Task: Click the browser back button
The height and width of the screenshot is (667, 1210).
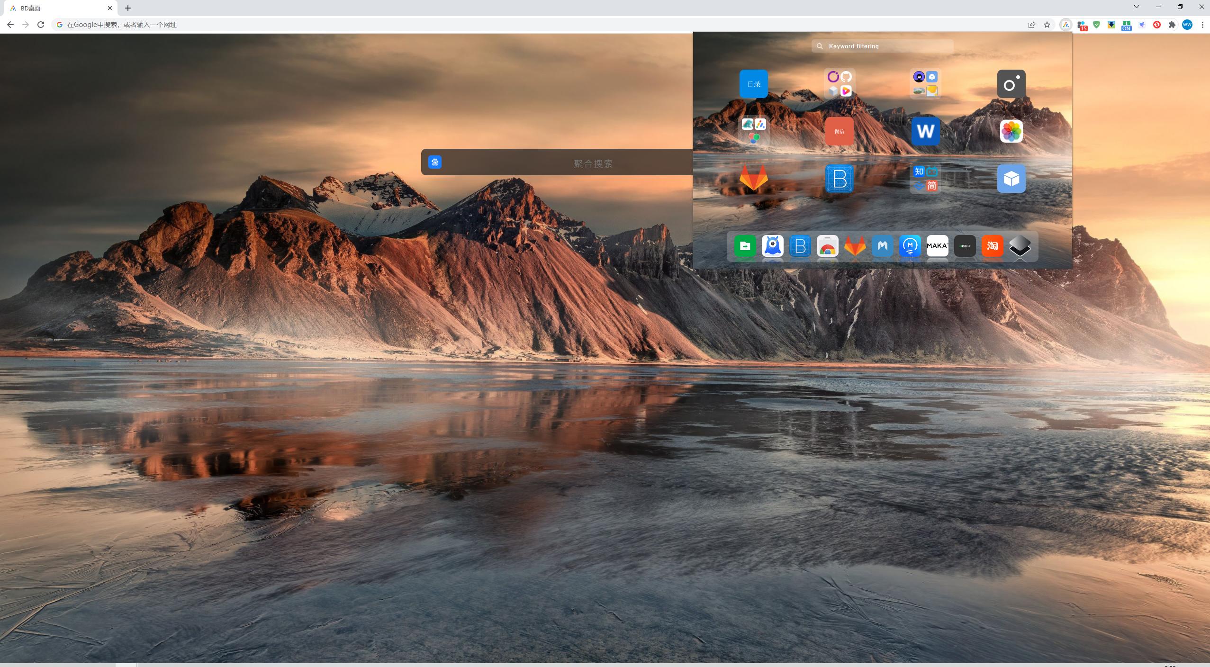Action: tap(10, 24)
